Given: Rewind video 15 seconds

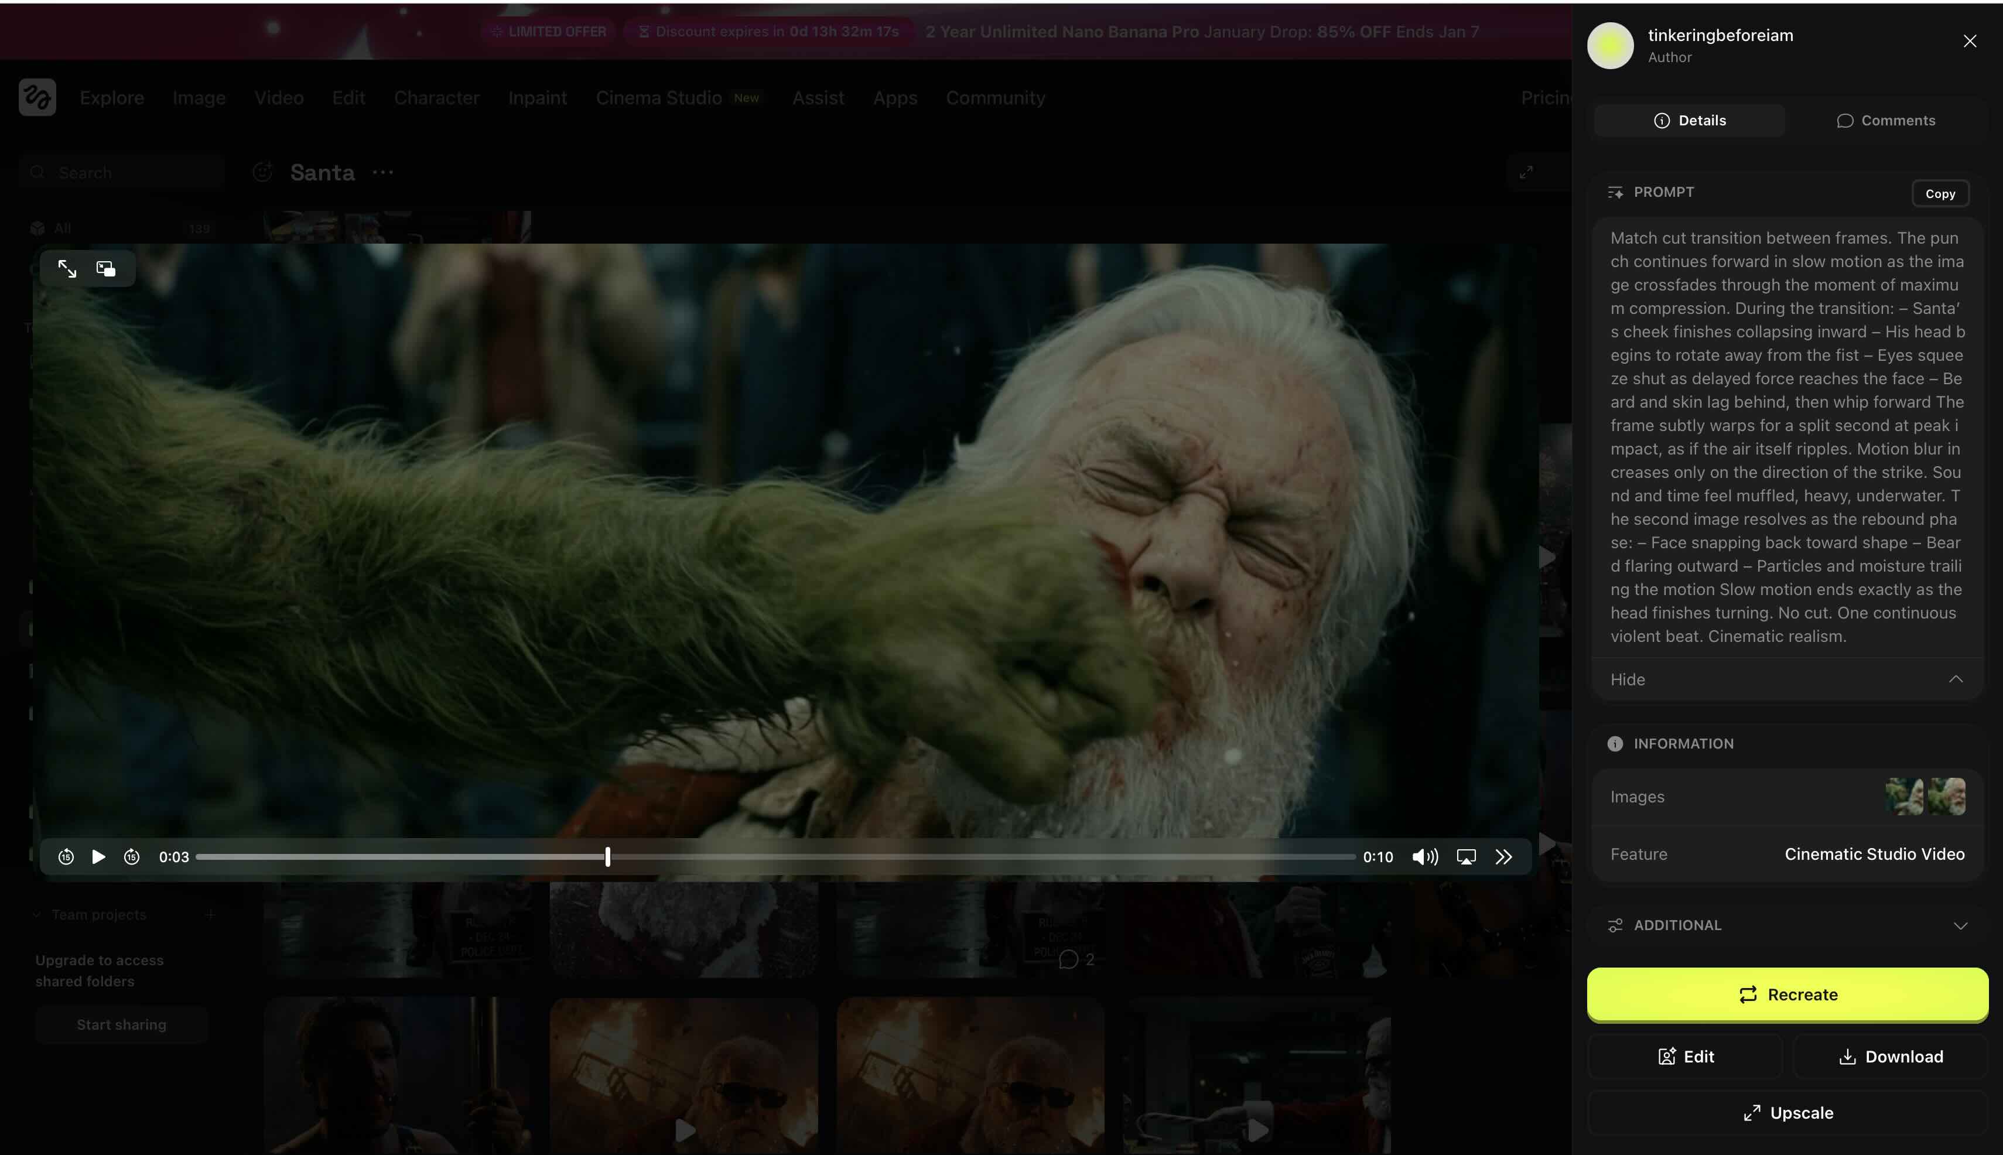Looking at the screenshot, I should pos(66,857).
